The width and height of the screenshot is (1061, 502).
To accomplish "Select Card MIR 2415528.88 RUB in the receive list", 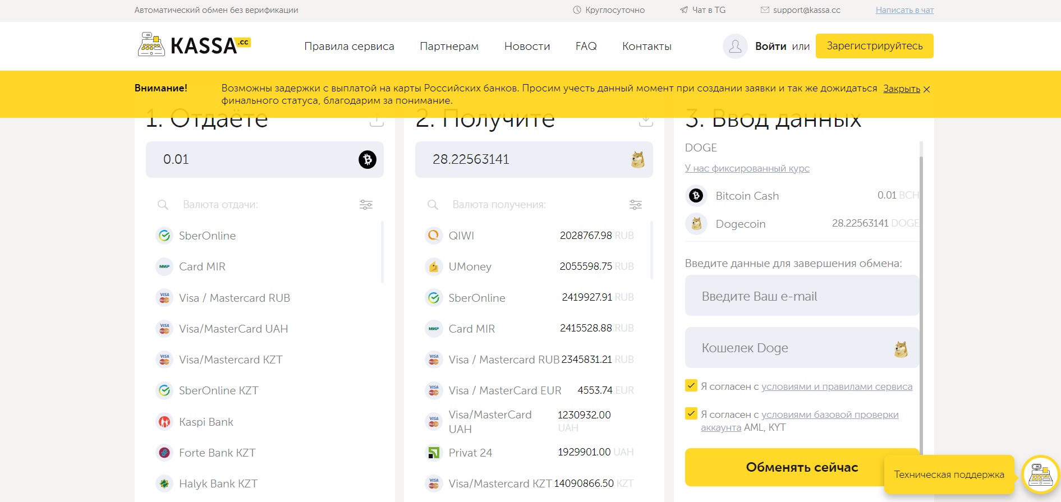I will click(530, 329).
